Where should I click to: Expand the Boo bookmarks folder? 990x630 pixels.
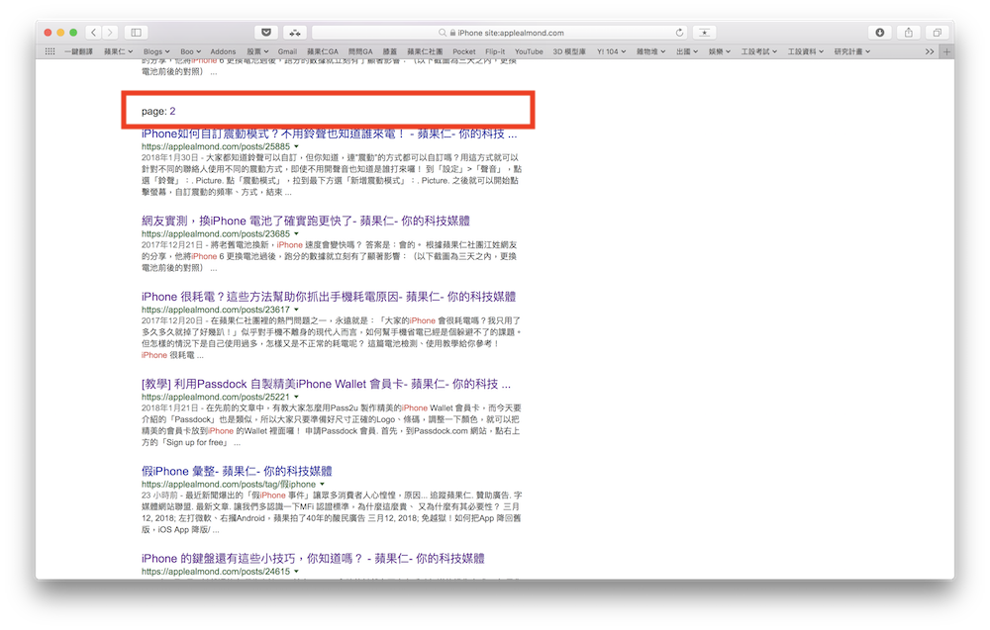(191, 51)
